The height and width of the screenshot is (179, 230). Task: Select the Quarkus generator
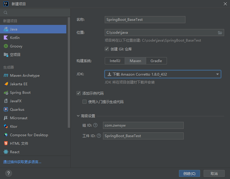coord(33,110)
